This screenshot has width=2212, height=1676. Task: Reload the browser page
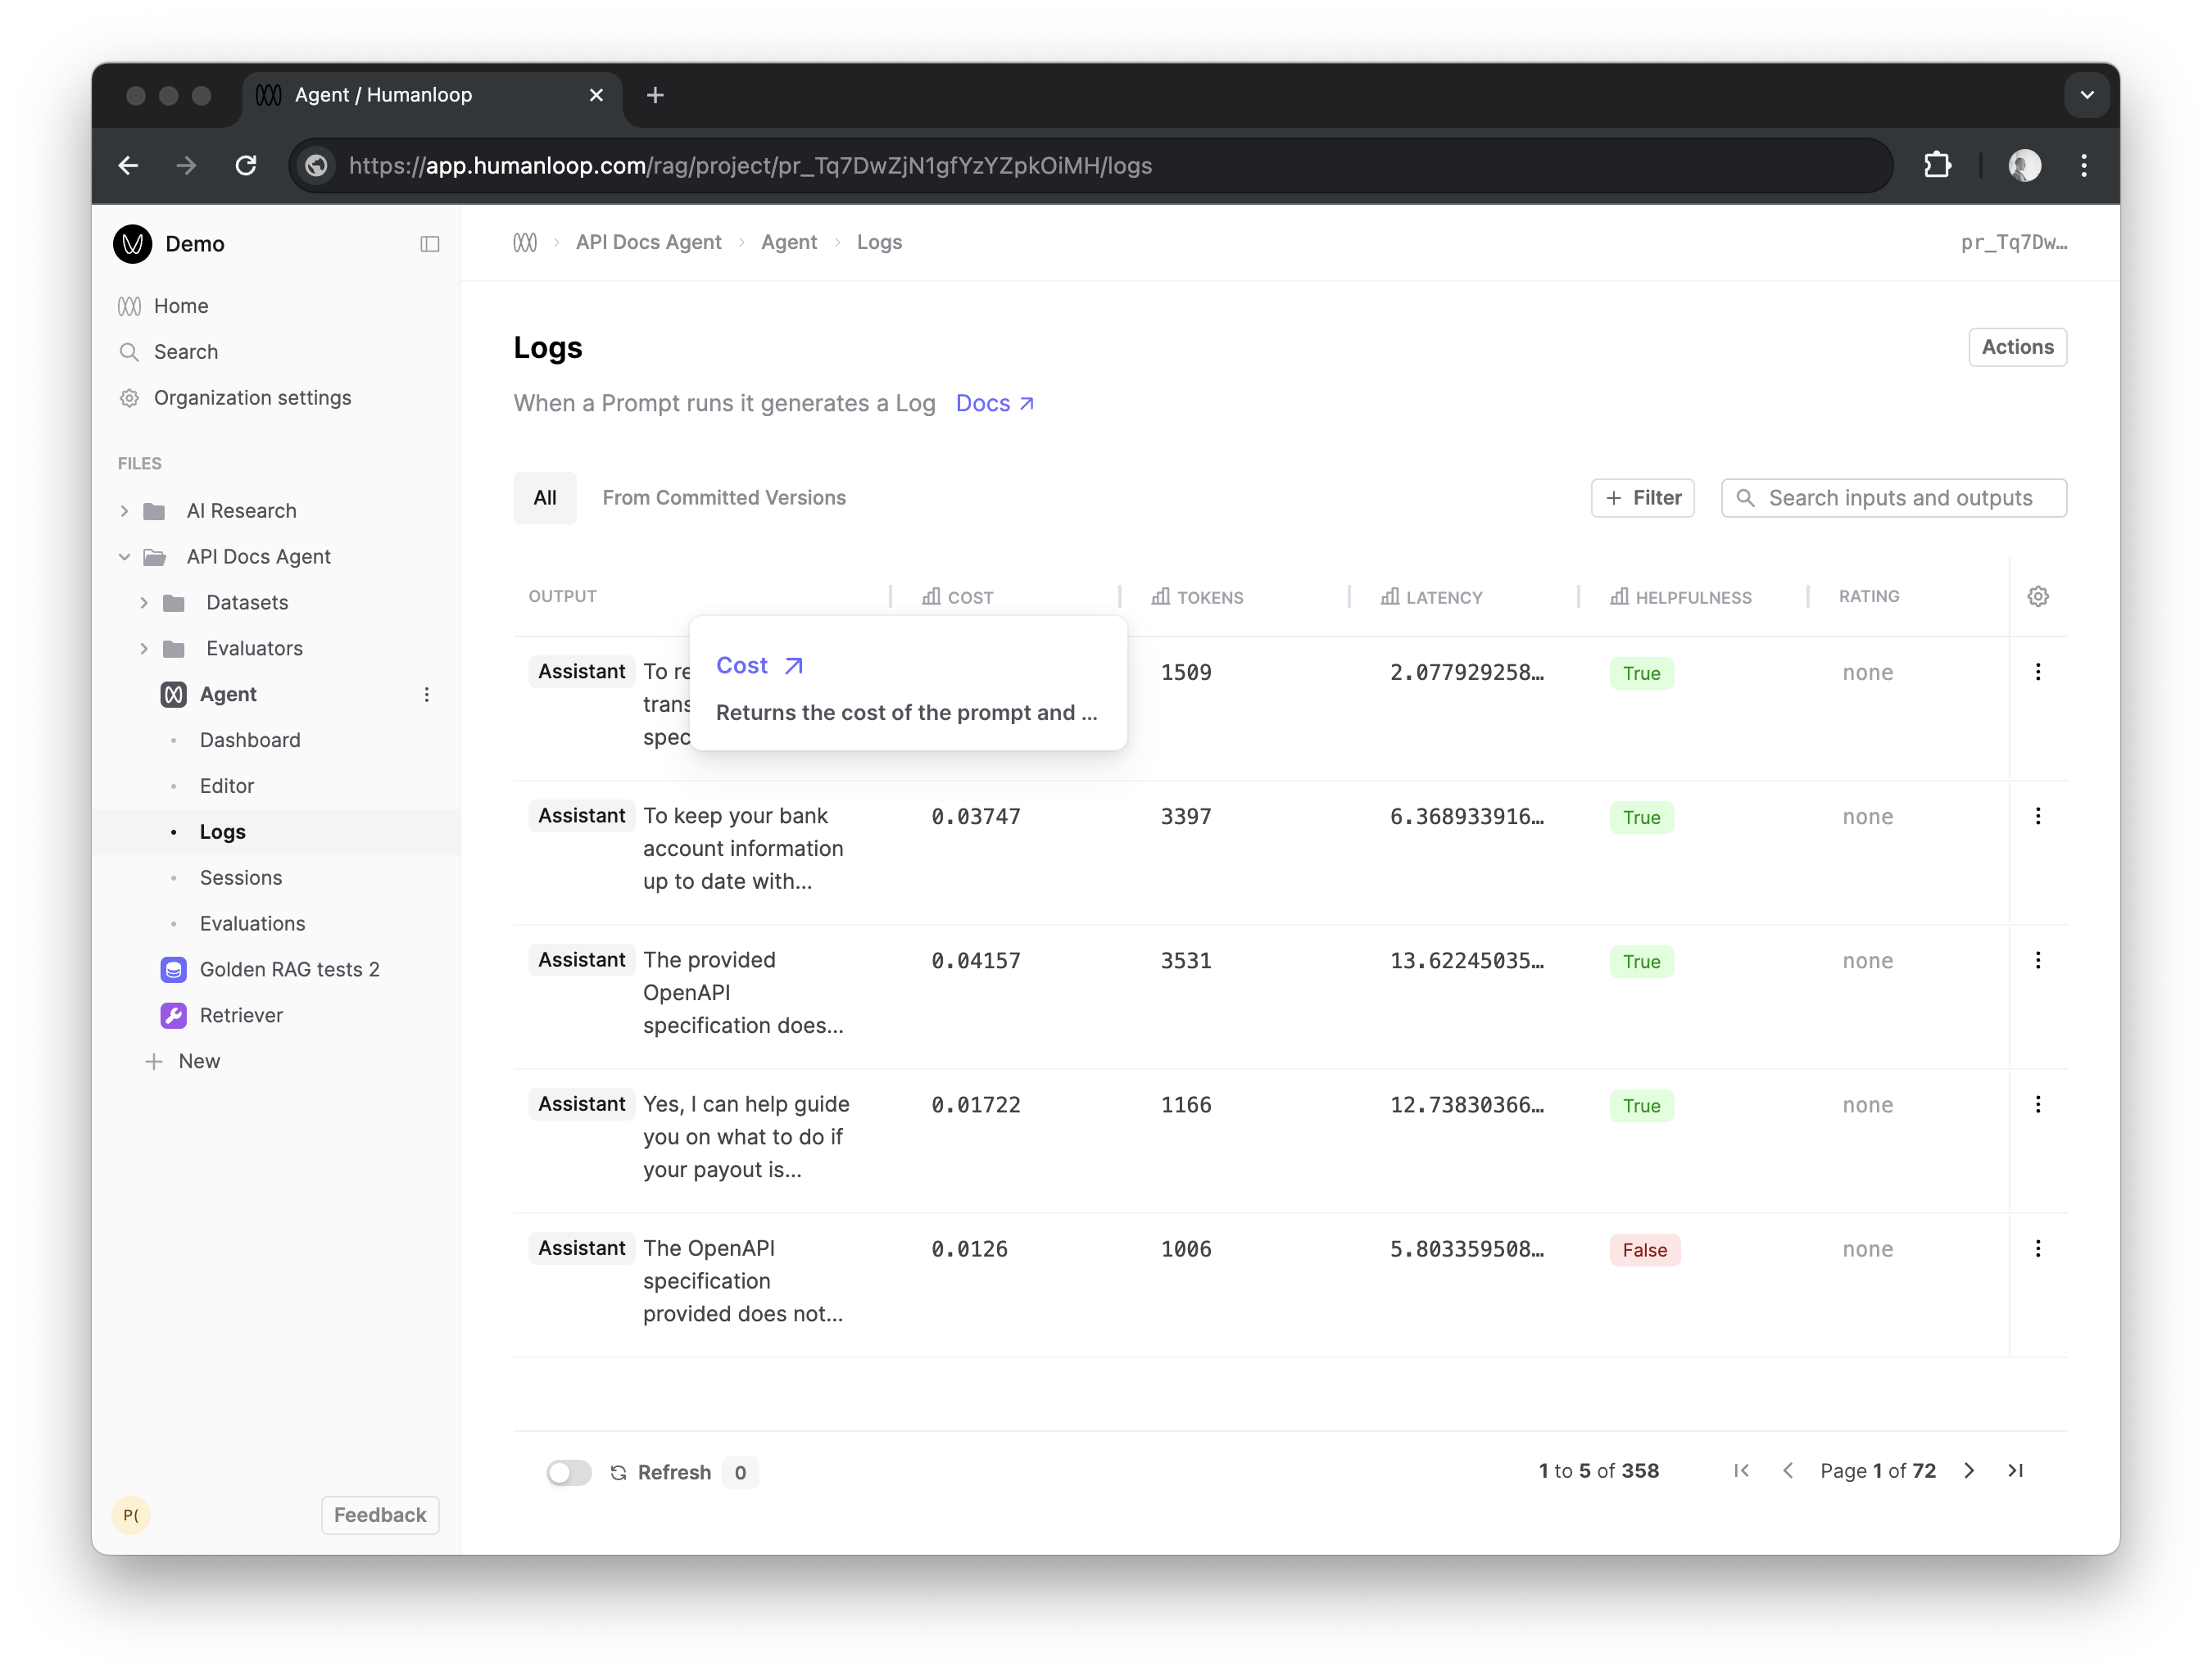pyautogui.click(x=246, y=165)
